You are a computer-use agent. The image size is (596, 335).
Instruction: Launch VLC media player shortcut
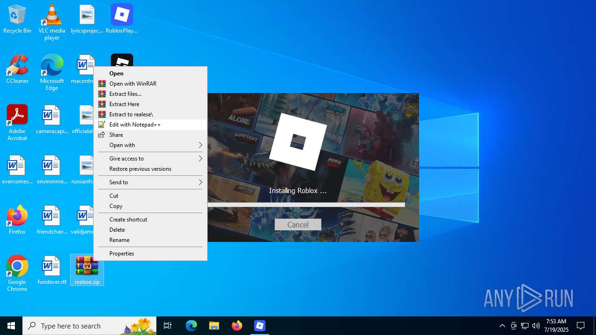point(52,22)
